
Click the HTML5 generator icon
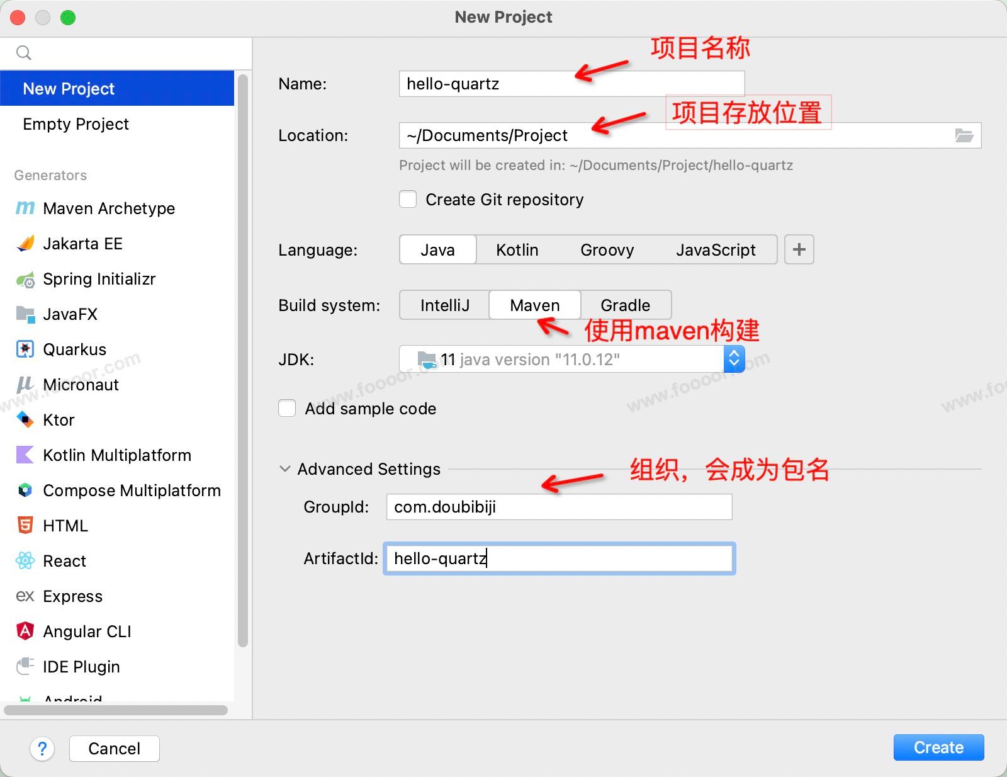[25, 525]
